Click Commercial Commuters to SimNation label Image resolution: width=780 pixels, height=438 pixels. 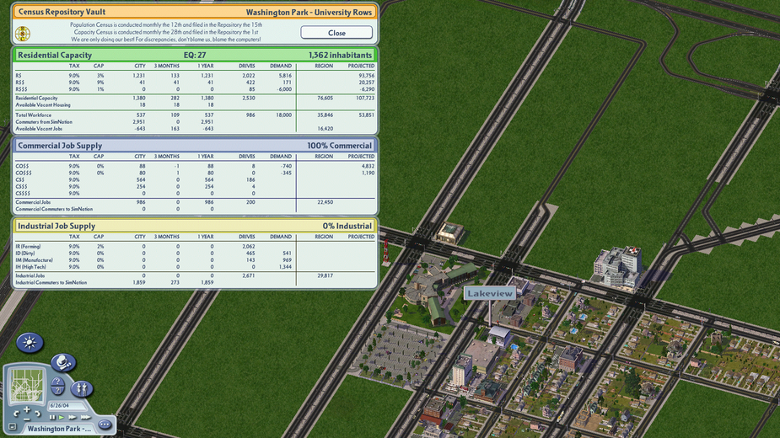pos(54,210)
